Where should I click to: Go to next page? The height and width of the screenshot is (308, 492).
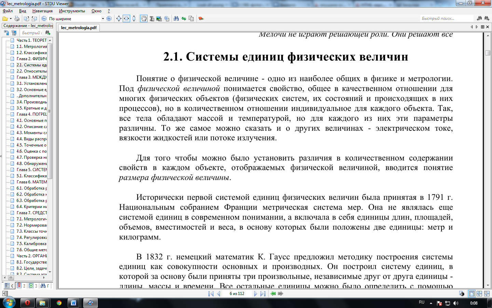[x=256, y=294]
